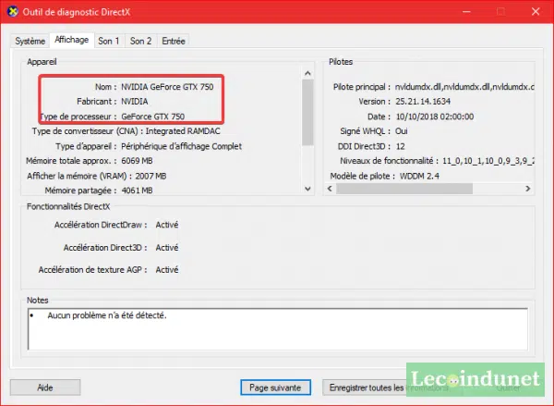Click 'Activé' next to Accélération de texture AGP

[167, 270]
